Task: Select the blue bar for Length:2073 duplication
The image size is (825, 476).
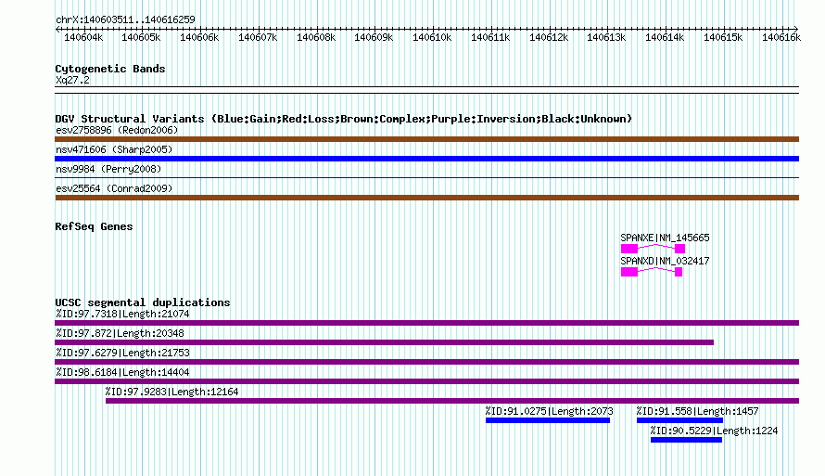Action: (x=548, y=420)
